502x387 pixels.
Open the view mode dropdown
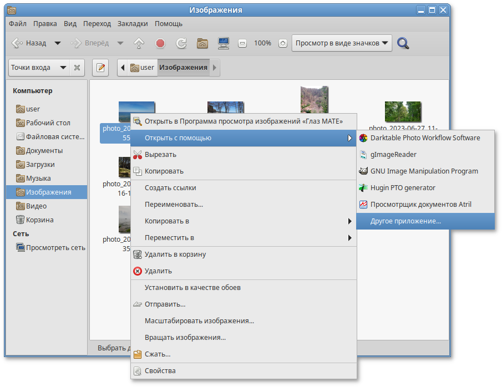pyautogui.click(x=342, y=43)
